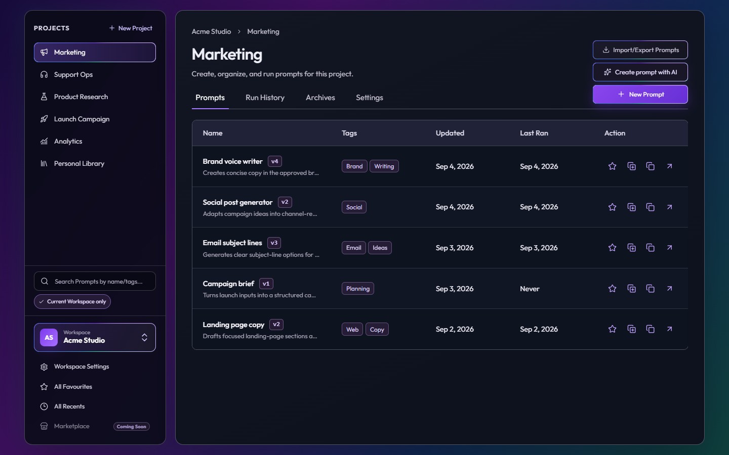This screenshot has height=455, width=729.
Task: Click the Social post generator name
Action: (x=237, y=202)
